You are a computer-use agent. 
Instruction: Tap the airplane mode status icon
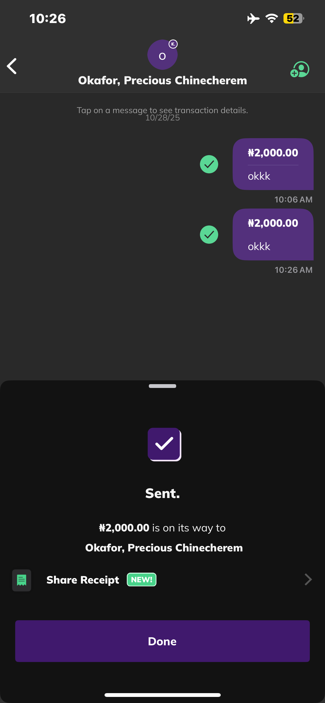253,18
